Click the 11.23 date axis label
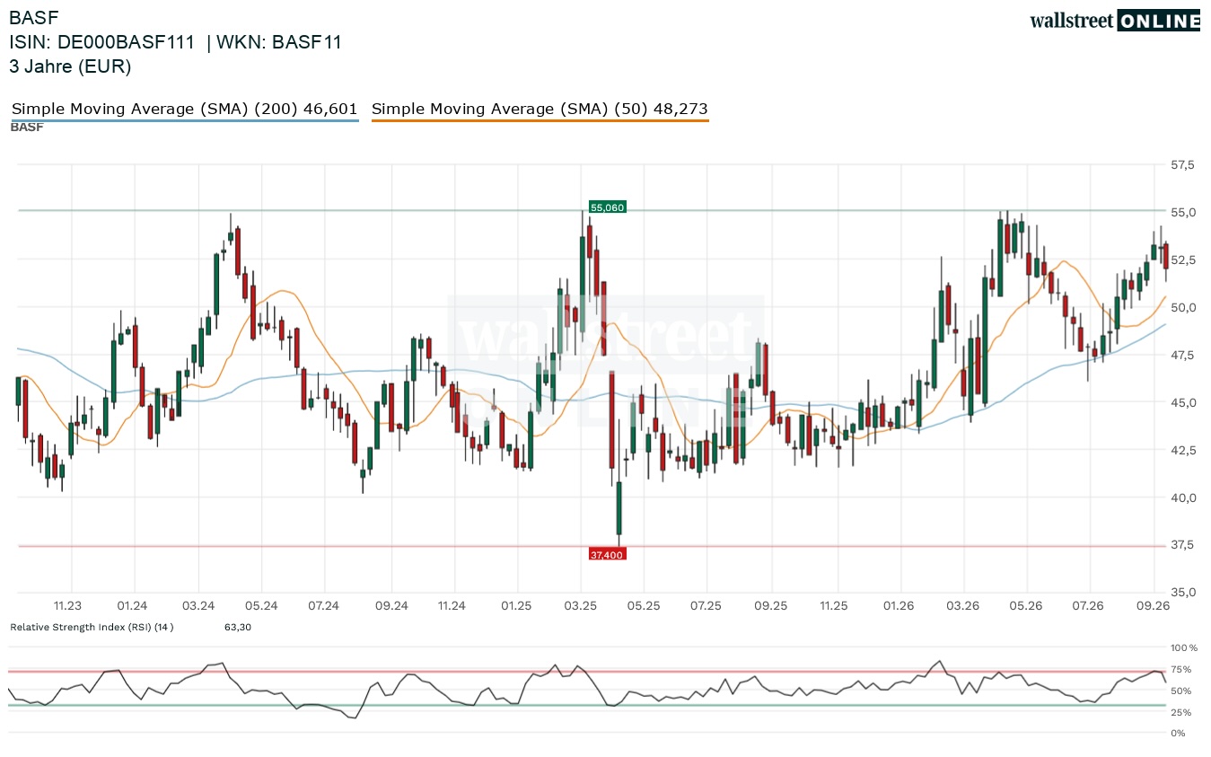 click(67, 605)
